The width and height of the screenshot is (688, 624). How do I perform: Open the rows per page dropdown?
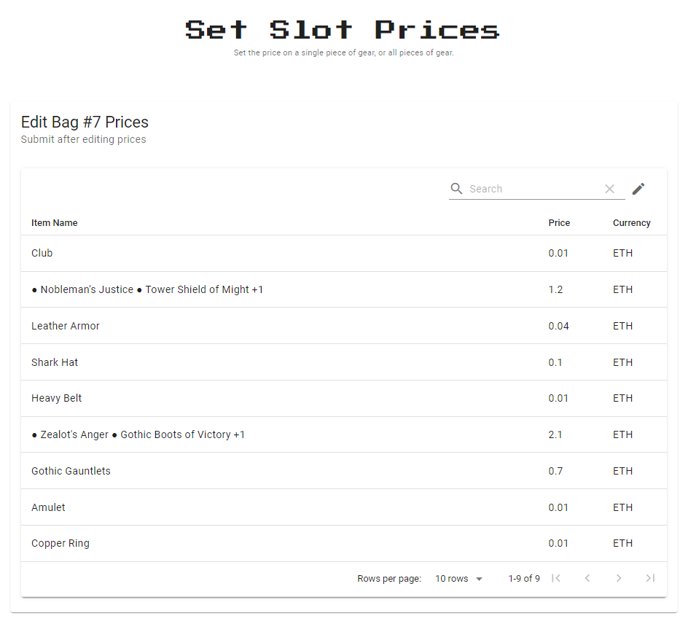(452, 578)
